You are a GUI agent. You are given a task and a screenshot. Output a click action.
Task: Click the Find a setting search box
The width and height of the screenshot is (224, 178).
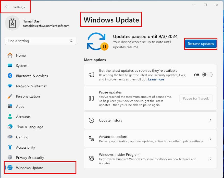tap(40, 41)
